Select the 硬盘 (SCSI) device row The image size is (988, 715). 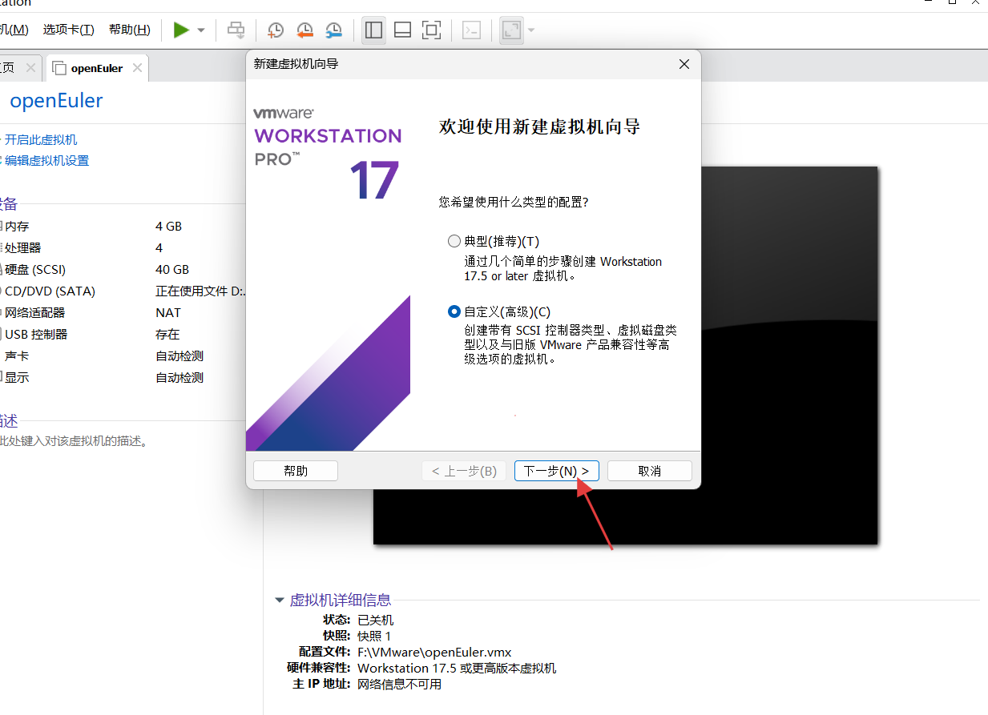[124, 270]
